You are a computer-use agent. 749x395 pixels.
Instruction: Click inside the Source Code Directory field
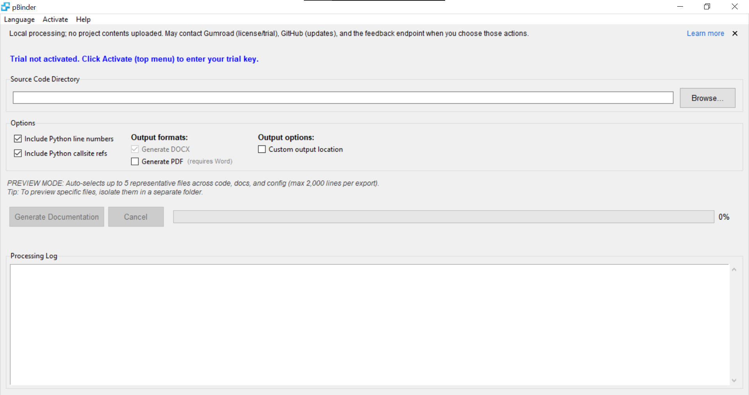343,97
